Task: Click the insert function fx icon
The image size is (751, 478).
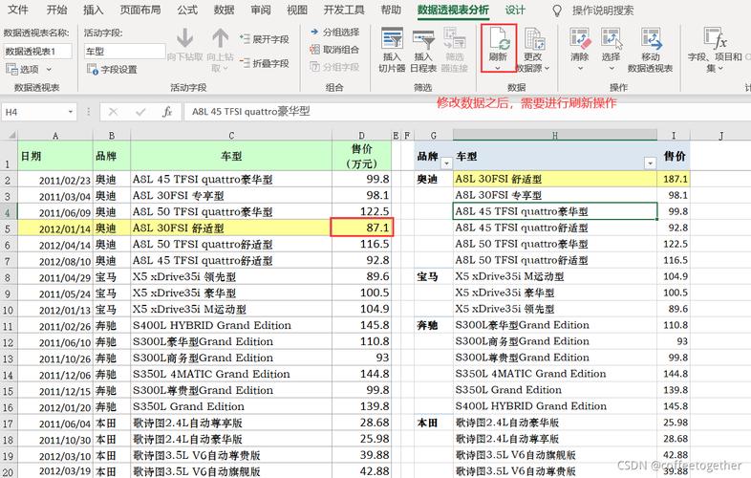Action: tap(166, 112)
